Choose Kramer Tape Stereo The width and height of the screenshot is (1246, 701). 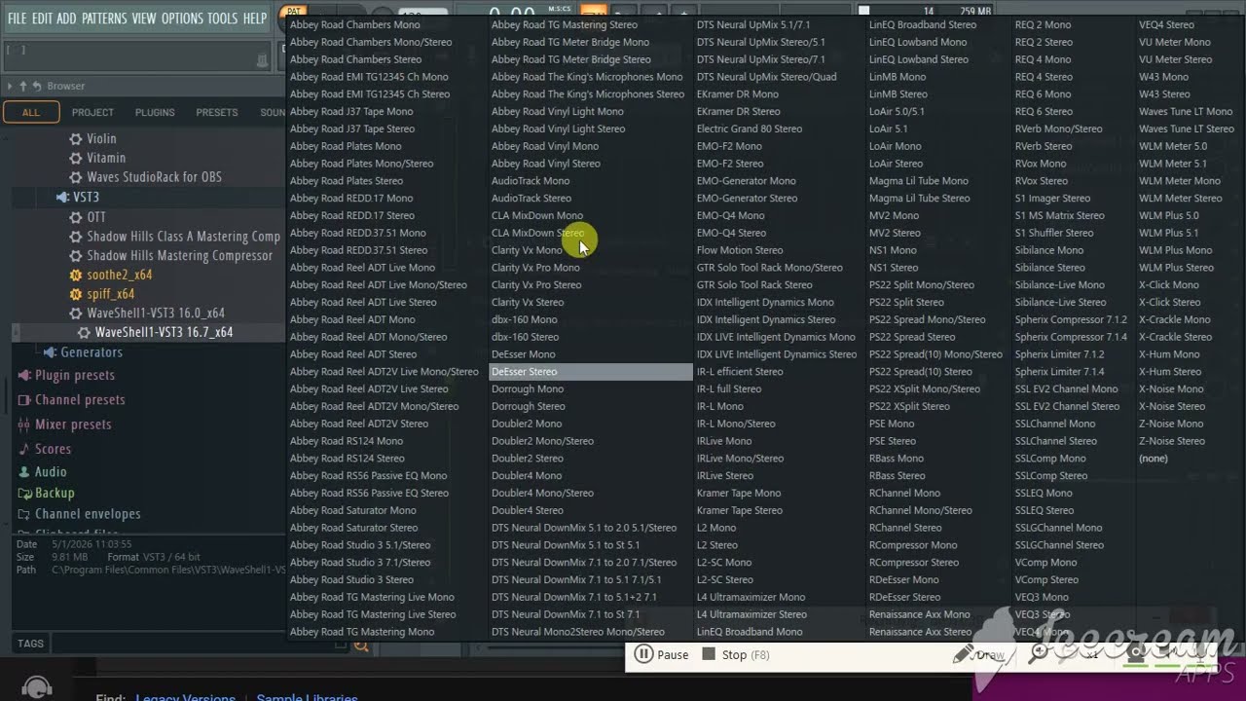tap(740, 510)
